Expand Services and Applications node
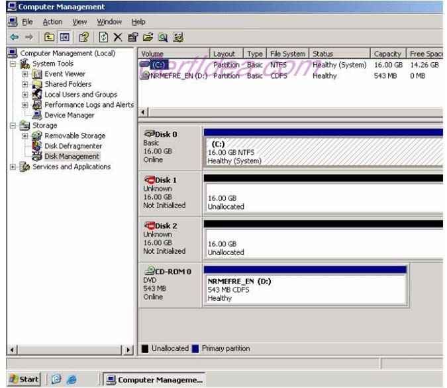Screen dimensions: 447x388 click(13, 167)
